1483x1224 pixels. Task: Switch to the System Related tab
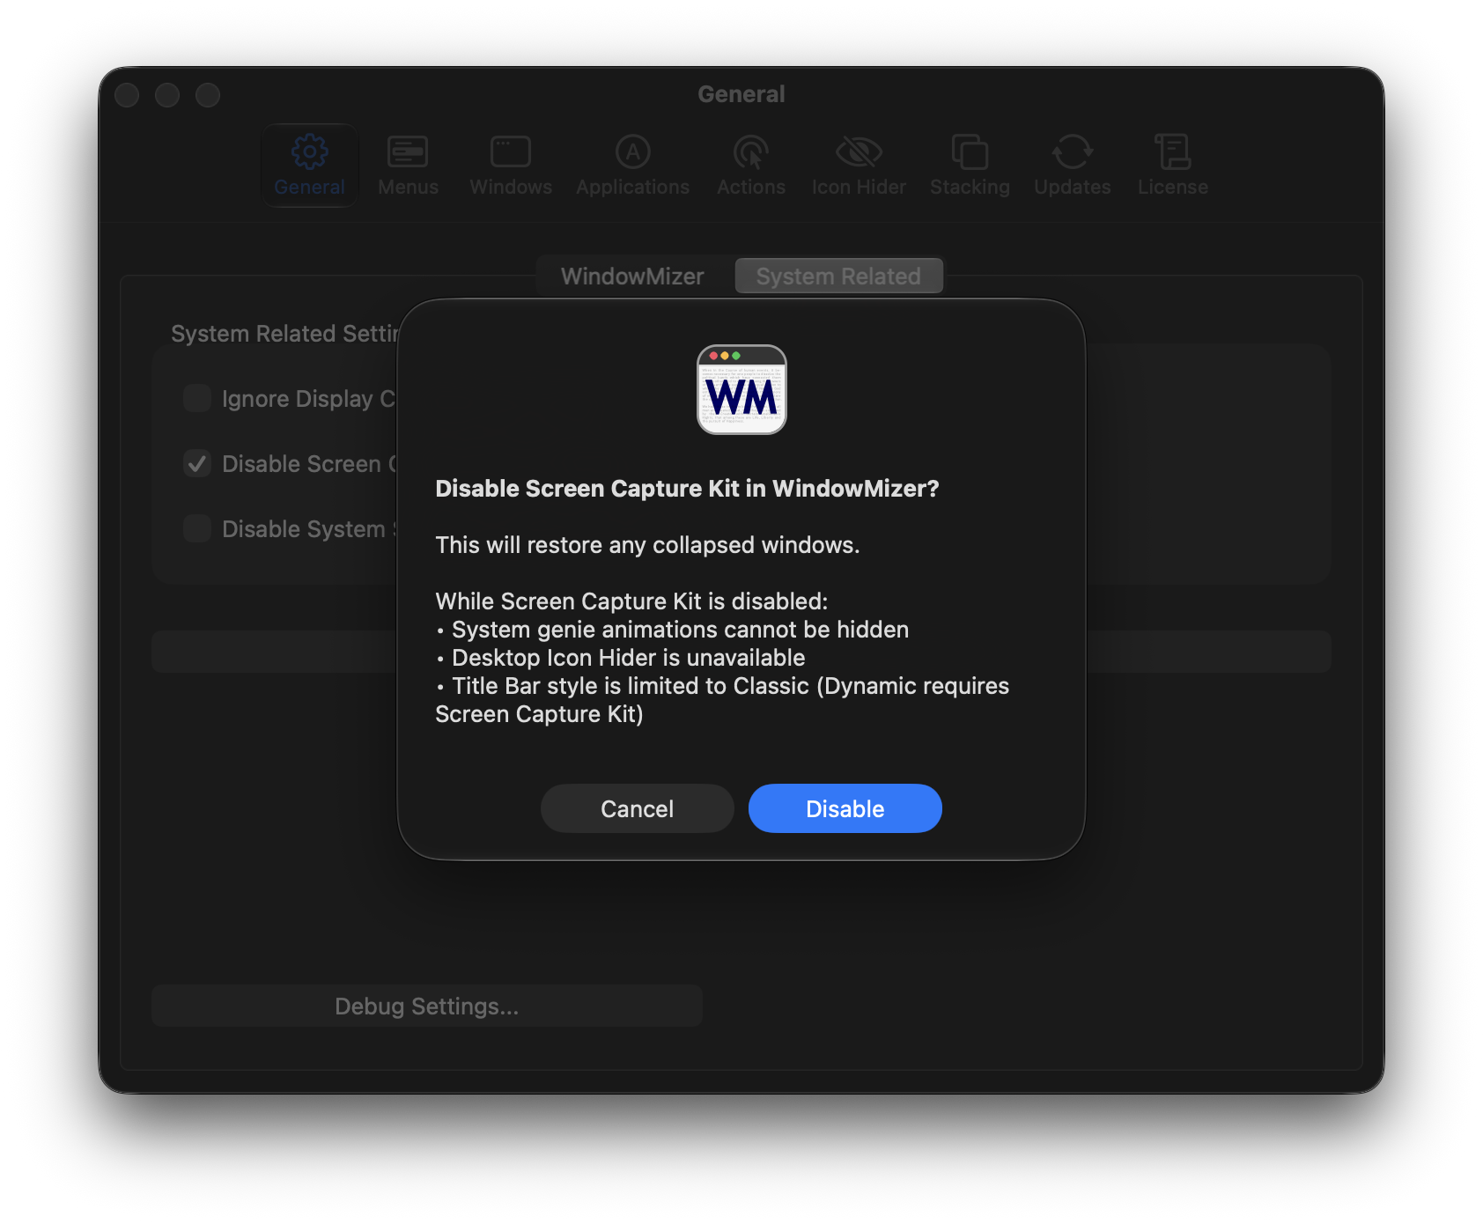[x=838, y=276]
